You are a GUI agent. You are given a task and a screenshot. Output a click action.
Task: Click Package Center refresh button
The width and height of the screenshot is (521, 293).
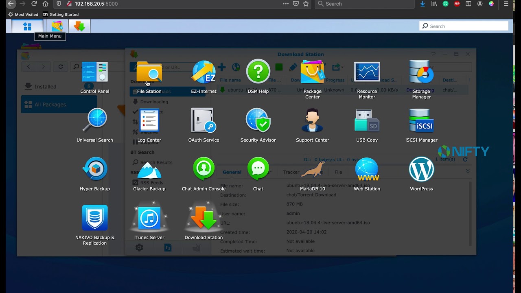pos(61,67)
